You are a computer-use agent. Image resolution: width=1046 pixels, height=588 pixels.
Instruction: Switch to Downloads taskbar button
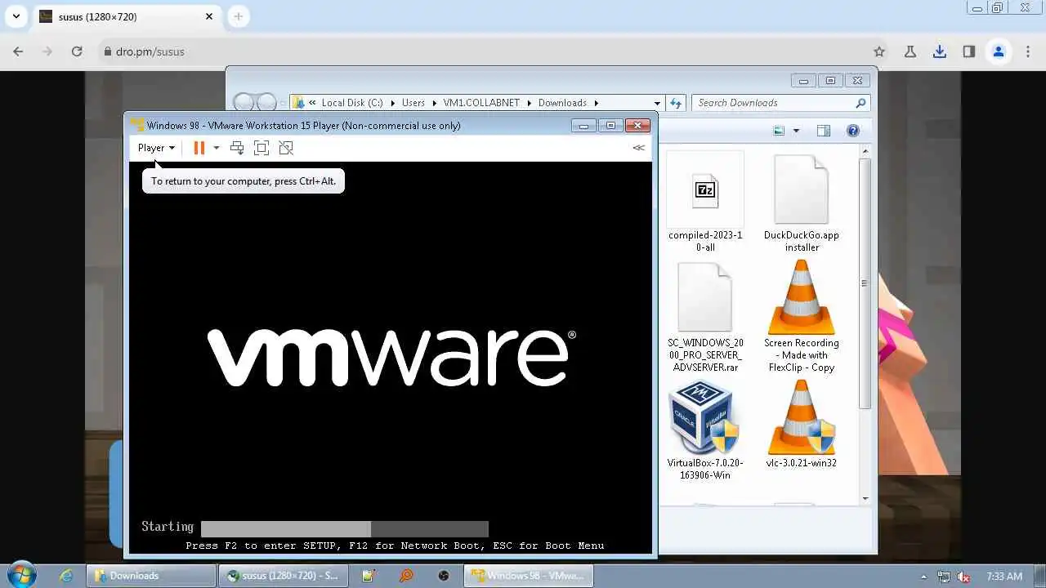pyautogui.click(x=151, y=576)
